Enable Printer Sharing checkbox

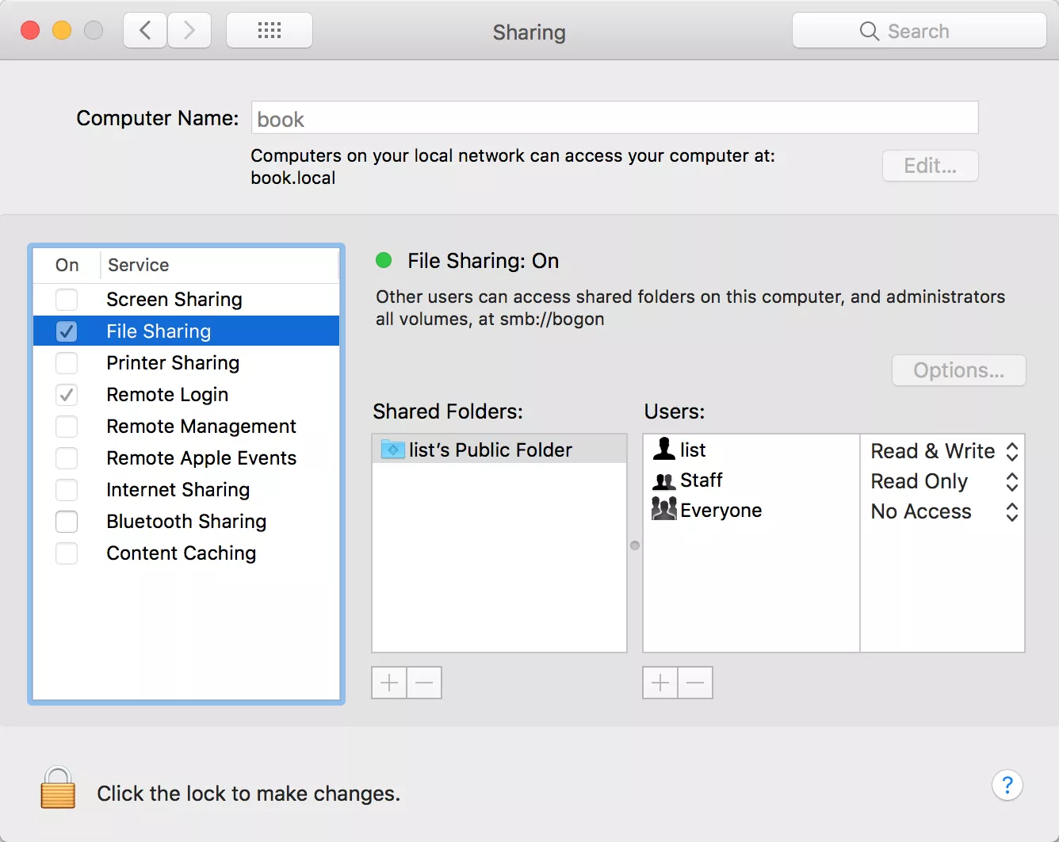(x=67, y=363)
